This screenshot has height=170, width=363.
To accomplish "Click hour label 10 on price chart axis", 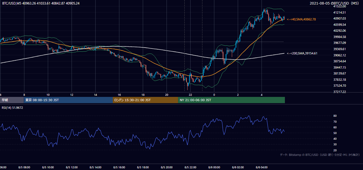I will click(x=48, y=95).
